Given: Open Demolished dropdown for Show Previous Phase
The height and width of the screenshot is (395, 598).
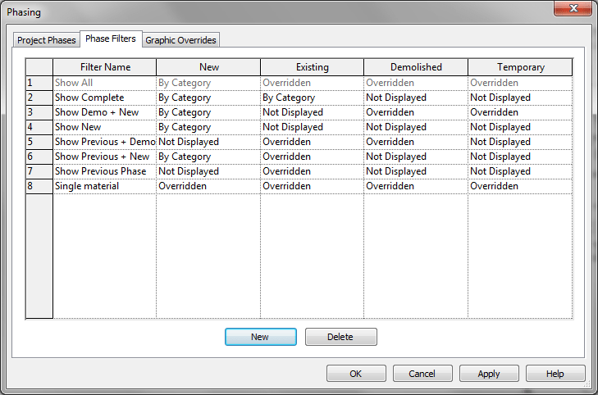Looking at the screenshot, I should 415,171.
